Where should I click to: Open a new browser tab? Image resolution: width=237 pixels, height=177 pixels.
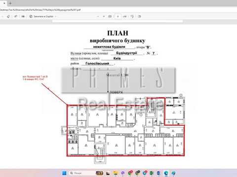click(10, 3)
